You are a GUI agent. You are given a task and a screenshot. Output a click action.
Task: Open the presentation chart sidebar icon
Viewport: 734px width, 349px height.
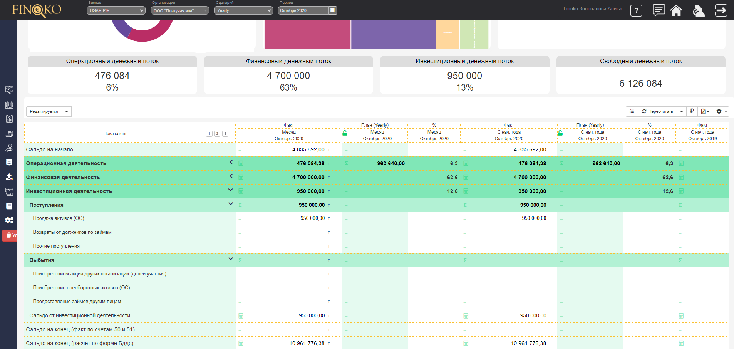coord(9,90)
